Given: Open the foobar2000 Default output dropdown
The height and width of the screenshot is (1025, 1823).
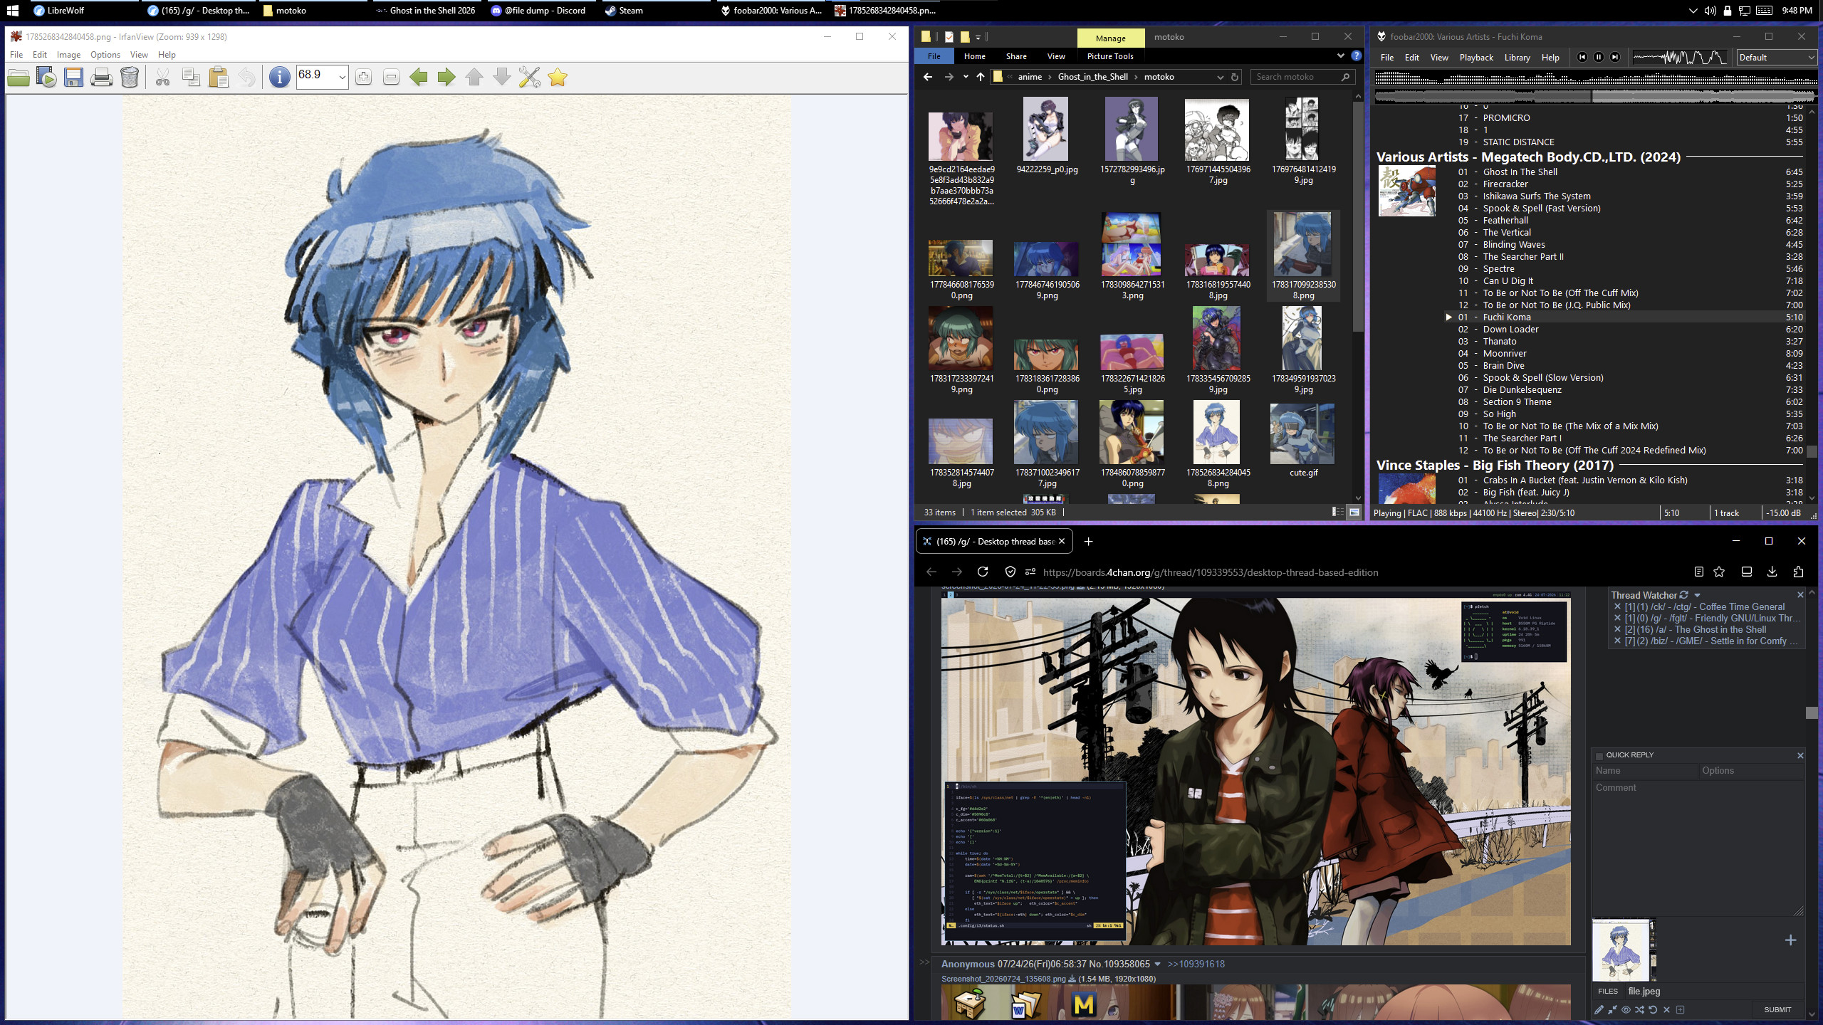Looking at the screenshot, I should [1776, 57].
